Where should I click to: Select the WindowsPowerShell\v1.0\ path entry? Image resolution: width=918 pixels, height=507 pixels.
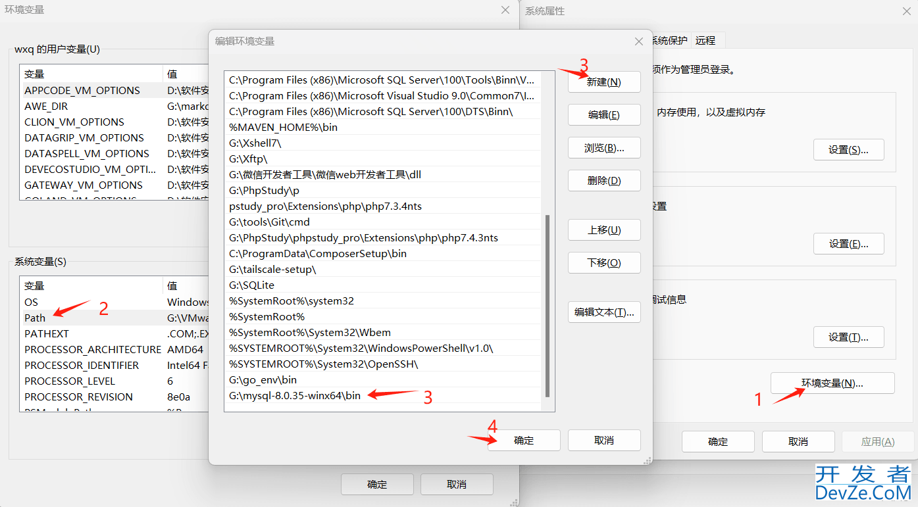[383, 349]
